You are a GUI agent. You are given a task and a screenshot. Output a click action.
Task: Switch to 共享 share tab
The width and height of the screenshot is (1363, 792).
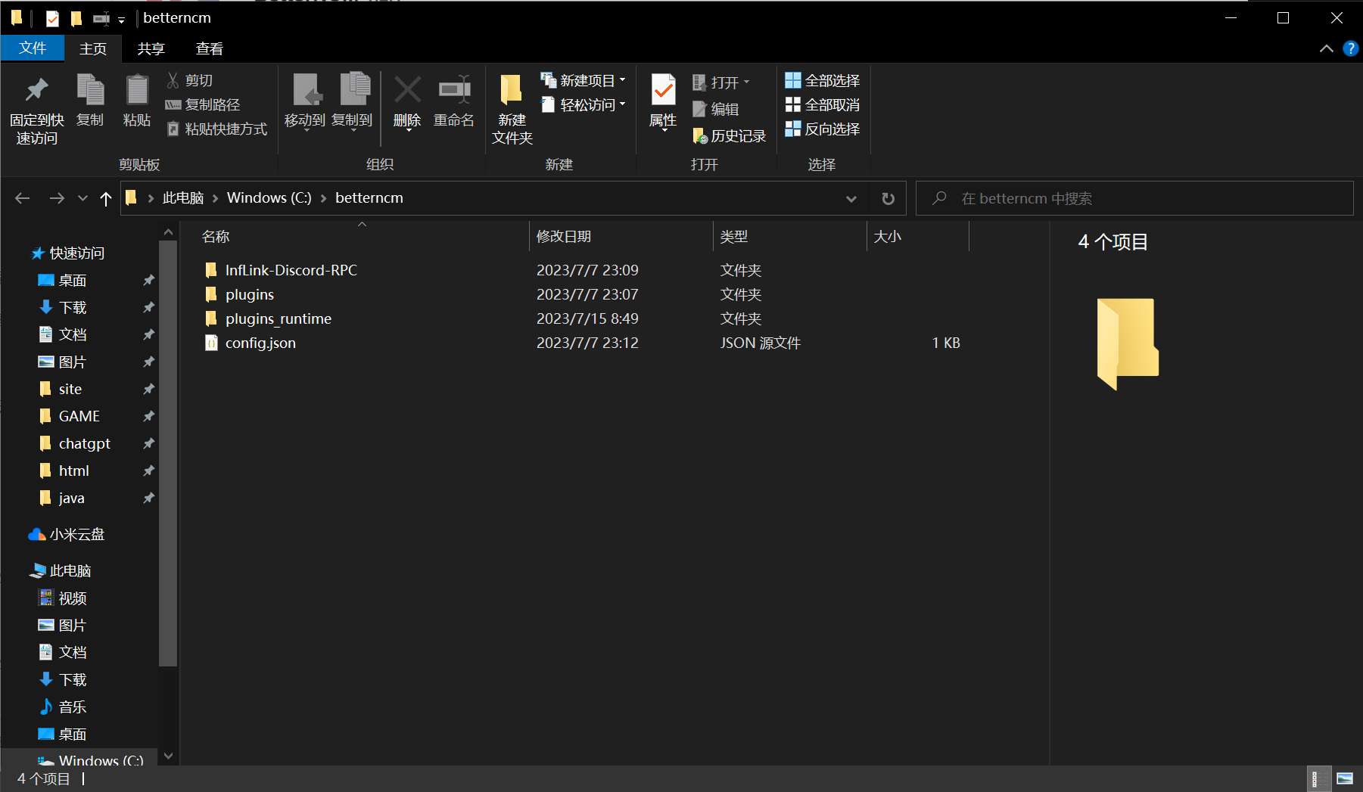(x=151, y=48)
